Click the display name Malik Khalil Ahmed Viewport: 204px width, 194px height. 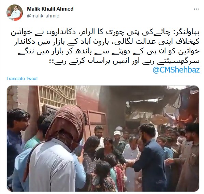click(x=50, y=9)
